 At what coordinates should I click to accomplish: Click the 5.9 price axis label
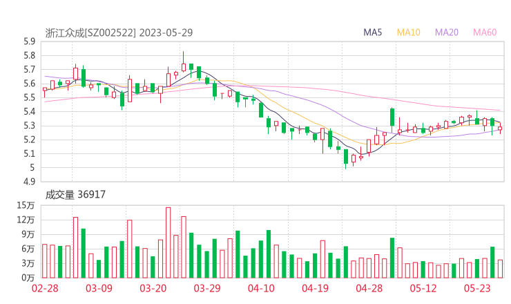pyautogui.click(x=29, y=41)
